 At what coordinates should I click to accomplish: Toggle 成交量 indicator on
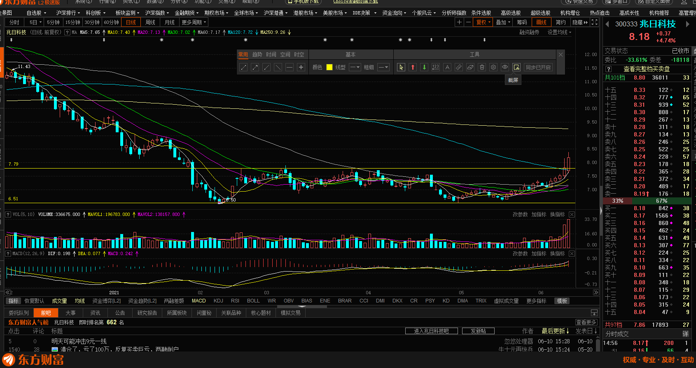[x=59, y=301]
